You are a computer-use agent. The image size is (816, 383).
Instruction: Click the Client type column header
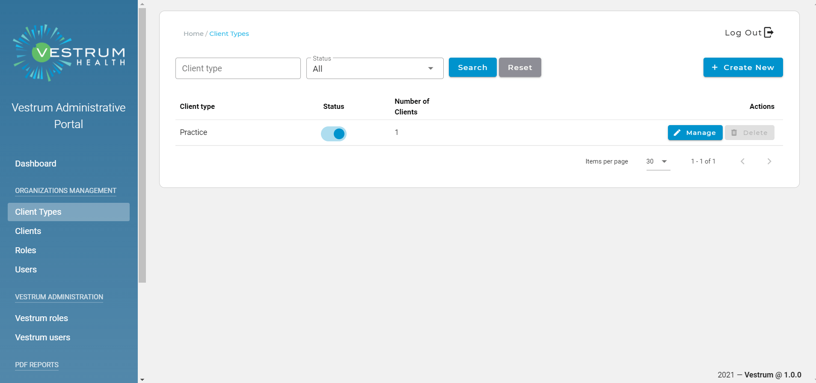197,106
